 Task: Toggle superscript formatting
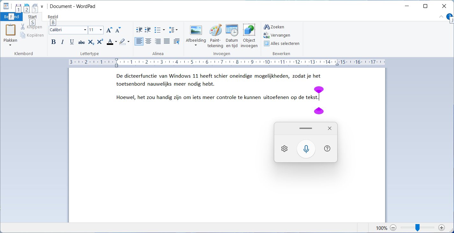100,42
